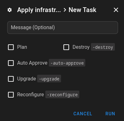Click the truncated 'Apply infrastr...' template title
The image size is (124, 121).
[39, 10]
